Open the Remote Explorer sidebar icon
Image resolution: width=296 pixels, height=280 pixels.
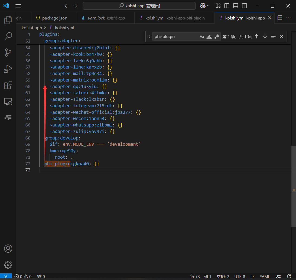coord(8,102)
